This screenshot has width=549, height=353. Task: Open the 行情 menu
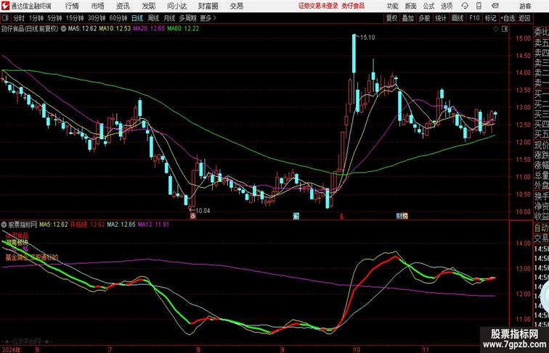(72, 6)
